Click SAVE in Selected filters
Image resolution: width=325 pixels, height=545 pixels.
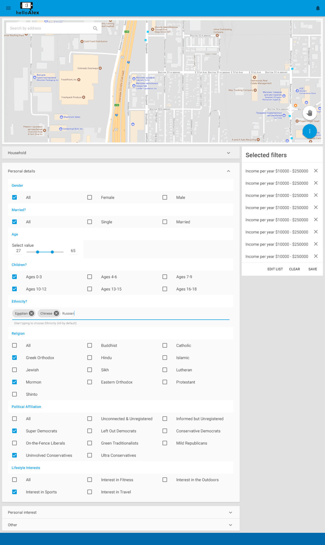click(x=313, y=269)
